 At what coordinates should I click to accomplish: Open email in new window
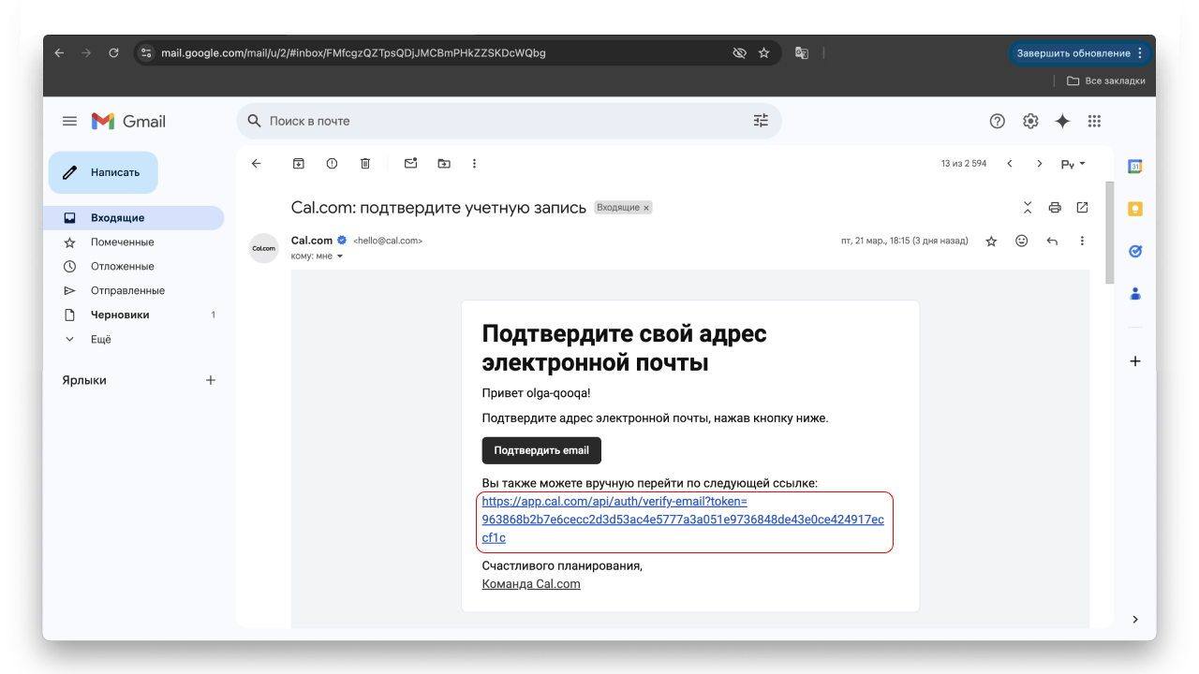pos(1082,207)
